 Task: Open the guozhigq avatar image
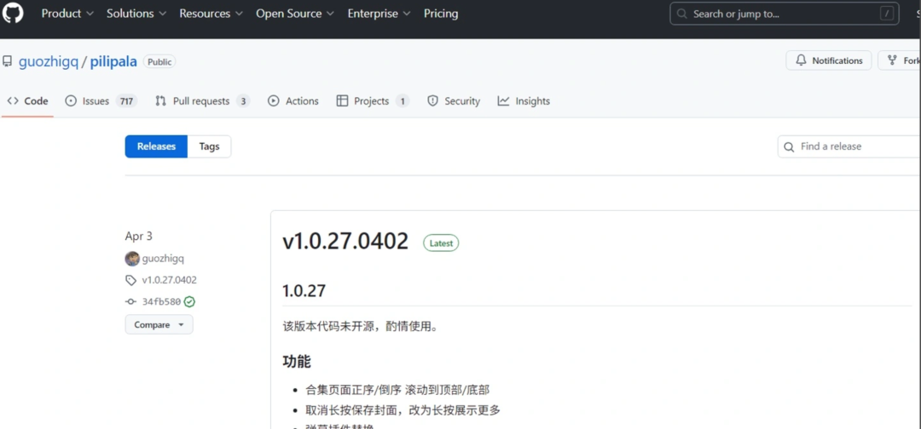point(132,259)
